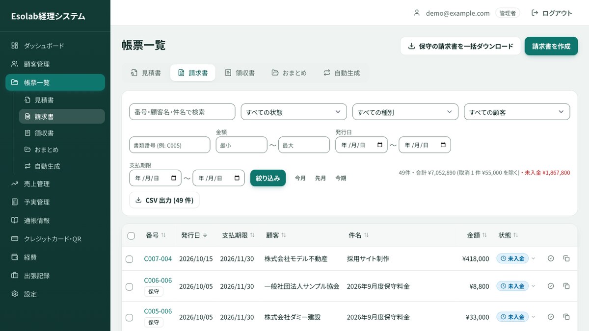
Task: Duplicate the 一般社団法人サンプル協会 invoice via copy icon
Action: coord(566,286)
